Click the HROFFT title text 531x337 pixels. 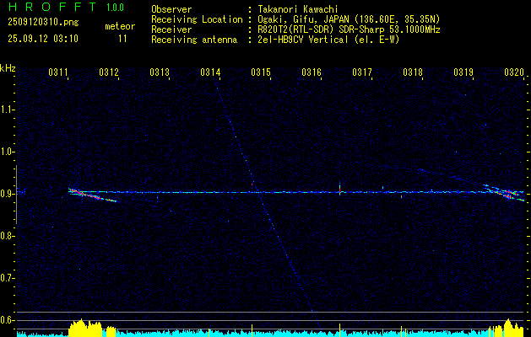click(52, 7)
